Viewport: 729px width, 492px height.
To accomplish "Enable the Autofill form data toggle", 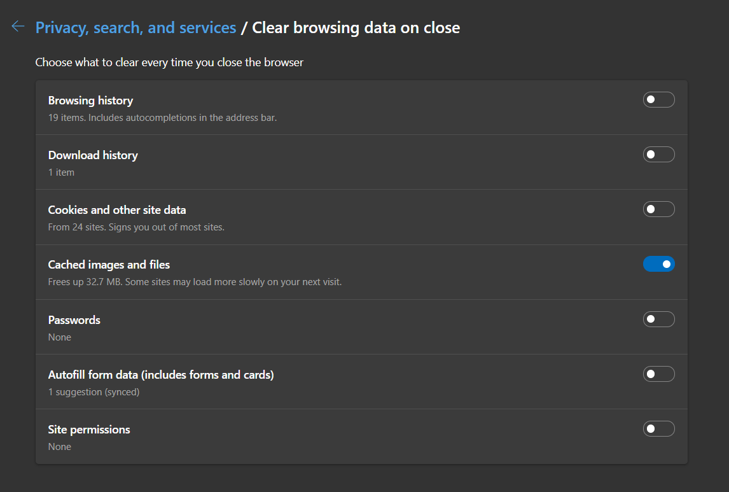I will pos(658,374).
